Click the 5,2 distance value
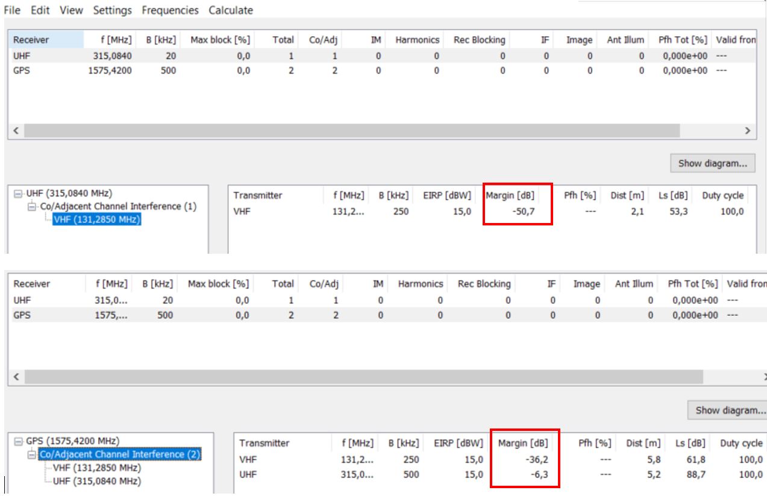 pos(653,474)
